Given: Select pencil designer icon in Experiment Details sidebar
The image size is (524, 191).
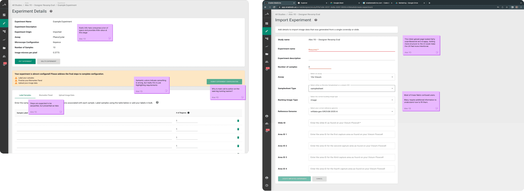Looking at the screenshot, I should point(4,23).
